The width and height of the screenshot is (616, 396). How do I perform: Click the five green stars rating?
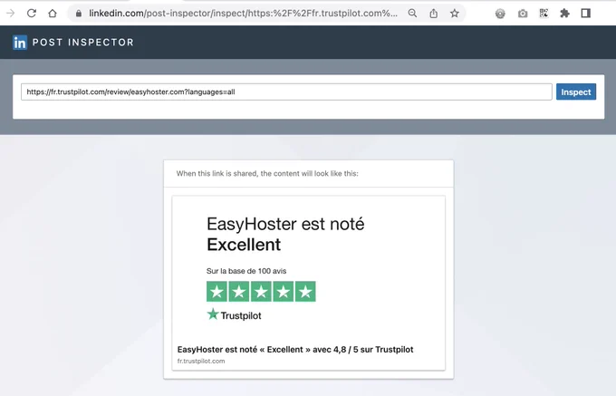(x=261, y=292)
